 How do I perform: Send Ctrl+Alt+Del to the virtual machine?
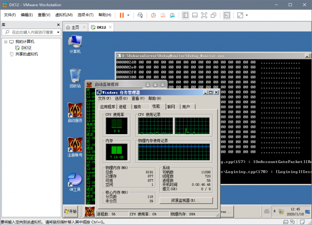[x=140, y=15]
